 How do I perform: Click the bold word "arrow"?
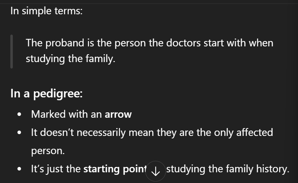(x=118, y=115)
